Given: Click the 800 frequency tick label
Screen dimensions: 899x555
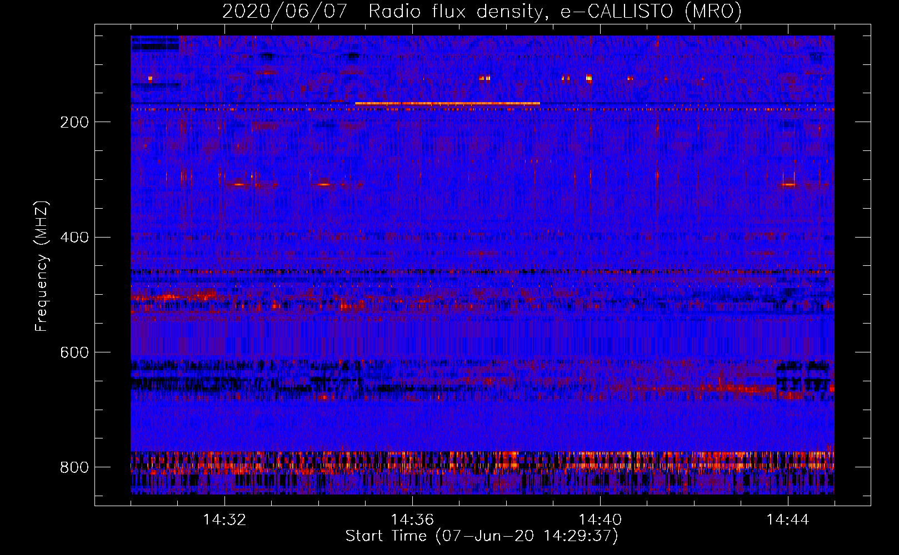Looking at the screenshot, I should [x=74, y=467].
